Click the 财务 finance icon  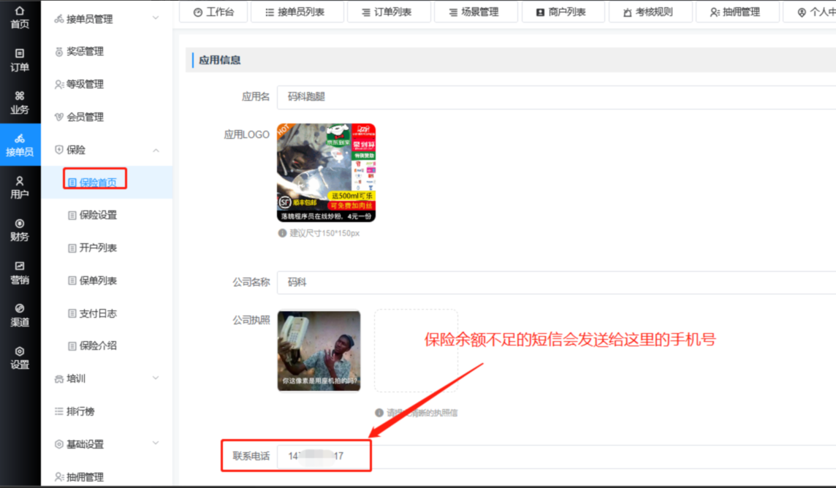pyautogui.click(x=20, y=224)
